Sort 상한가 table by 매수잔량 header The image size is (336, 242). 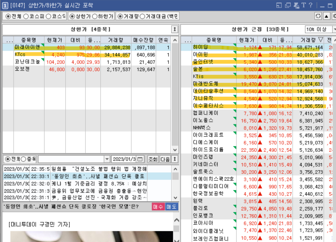pyautogui.click(x=144, y=40)
